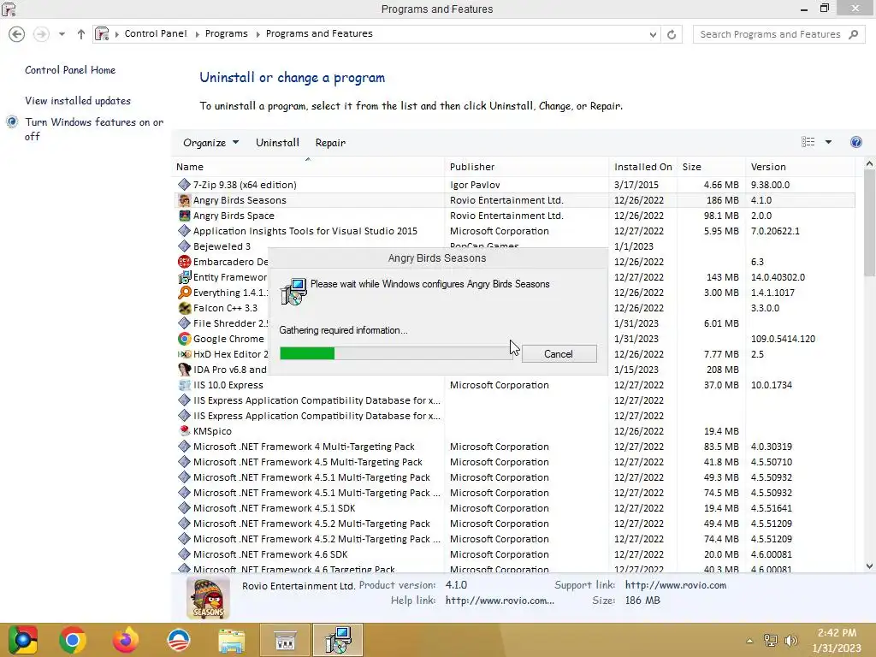
Task: Cancel the Angry Birds Seasons configuration
Action: pos(559,353)
